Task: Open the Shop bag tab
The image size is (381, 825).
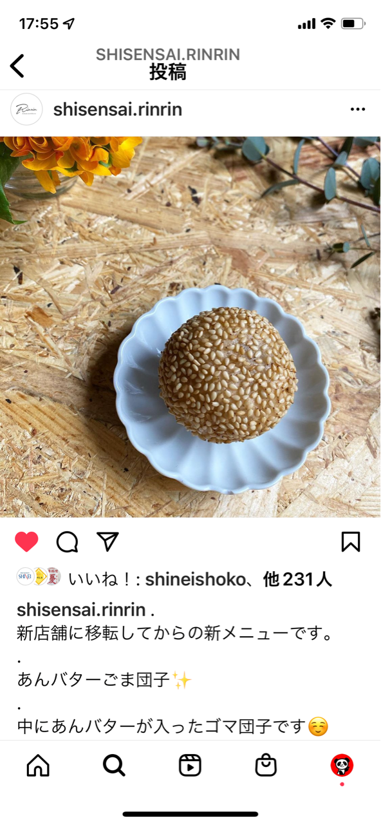Action: click(x=266, y=765)
